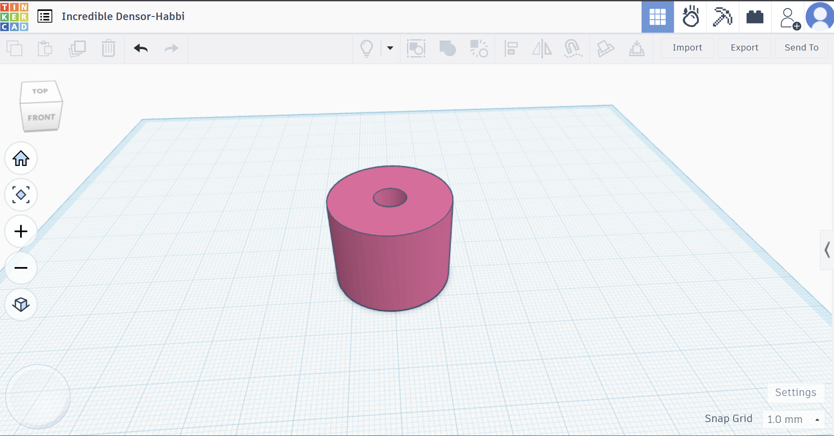834x436 pixels.
Task: Switch to 3D design grid view
Action: [x=657, y=17]
